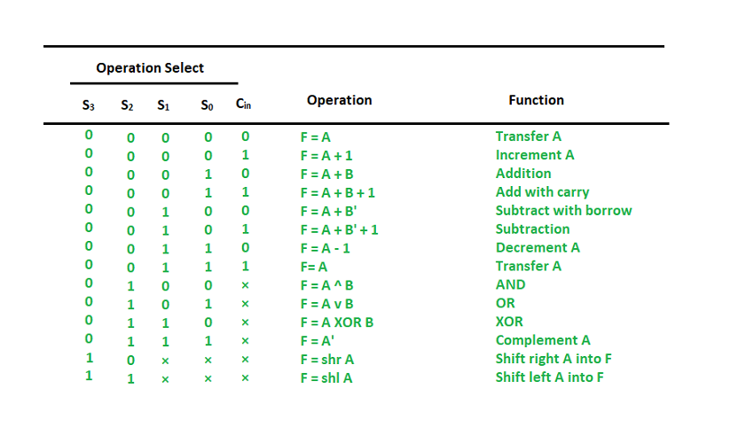Click the F = A + B' + 1 operation
Image resolution: width=754 pixels, height=427 pixels.
340,229
